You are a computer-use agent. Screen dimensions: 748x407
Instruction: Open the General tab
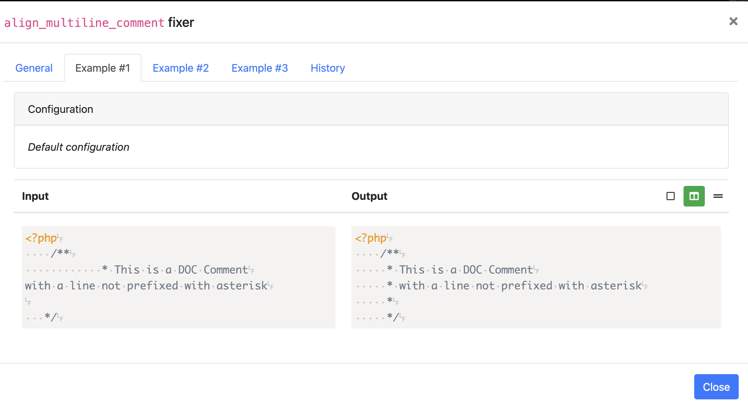(x=34, y=68)
